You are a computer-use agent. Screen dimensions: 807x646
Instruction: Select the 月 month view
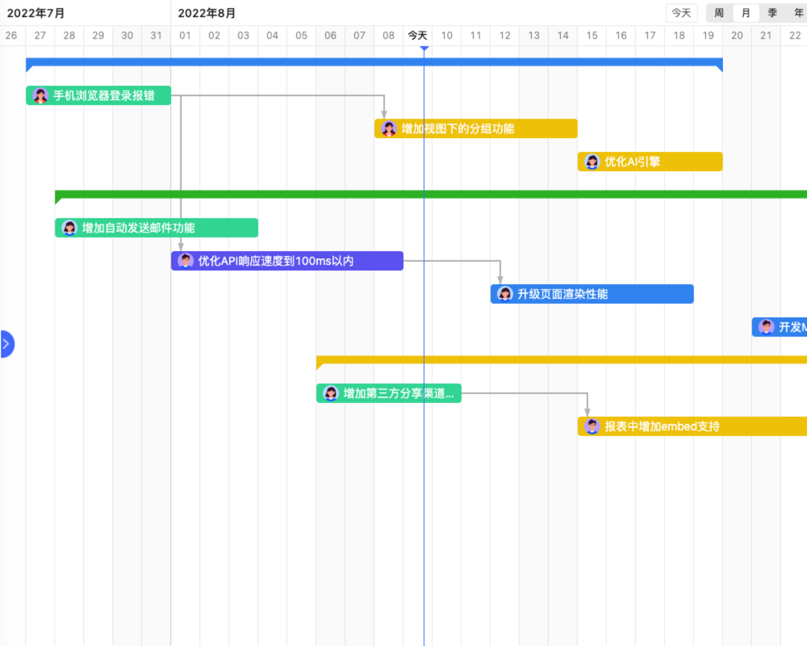[745, 13]
